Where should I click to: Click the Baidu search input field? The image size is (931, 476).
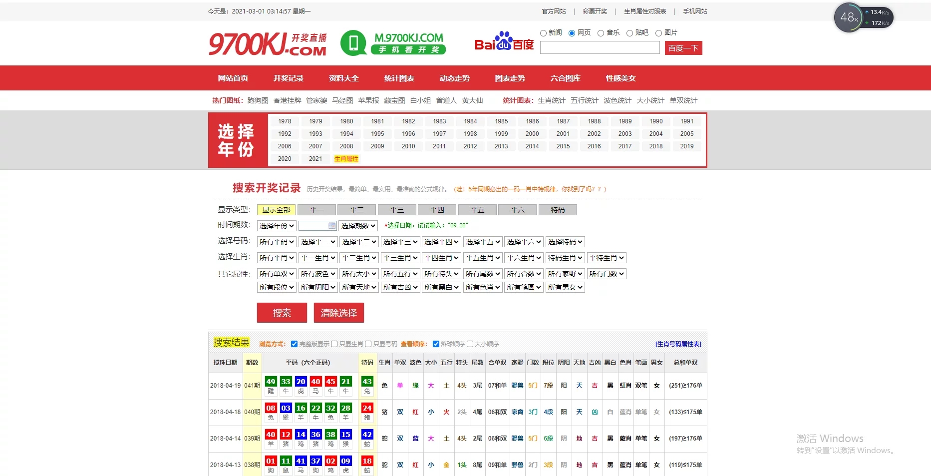click(x=600, y=47)
